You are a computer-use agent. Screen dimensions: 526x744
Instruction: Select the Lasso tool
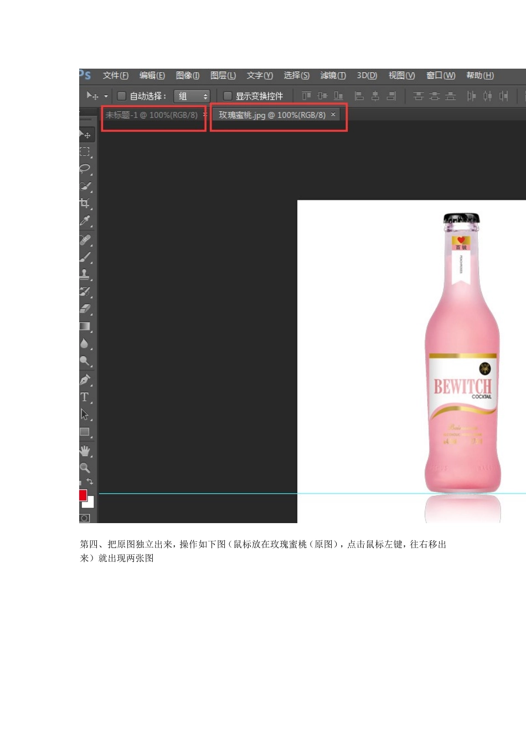point(85,169)
